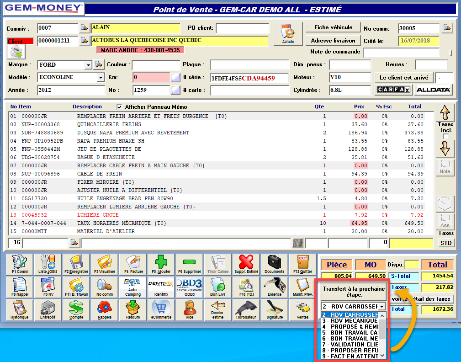Open Maint. Prév. maintenance icon

[302, 287]
